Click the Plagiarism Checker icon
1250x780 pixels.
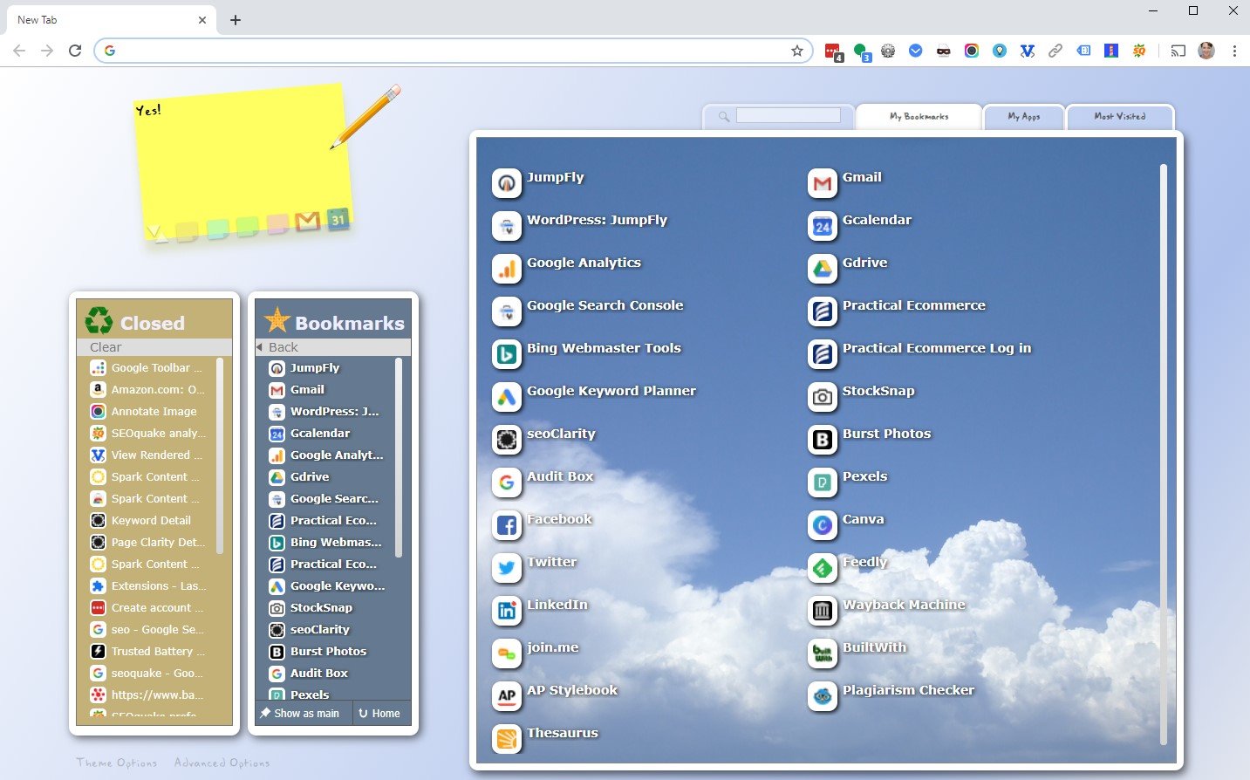pos(823,696)
